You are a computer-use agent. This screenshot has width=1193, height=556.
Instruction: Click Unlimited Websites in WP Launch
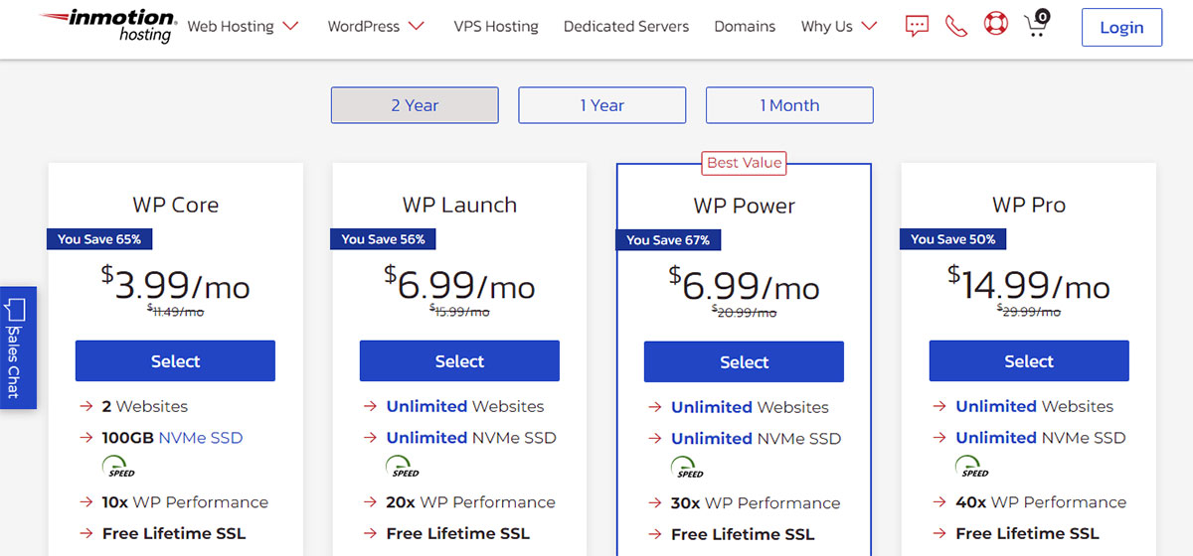pos(465,407)
